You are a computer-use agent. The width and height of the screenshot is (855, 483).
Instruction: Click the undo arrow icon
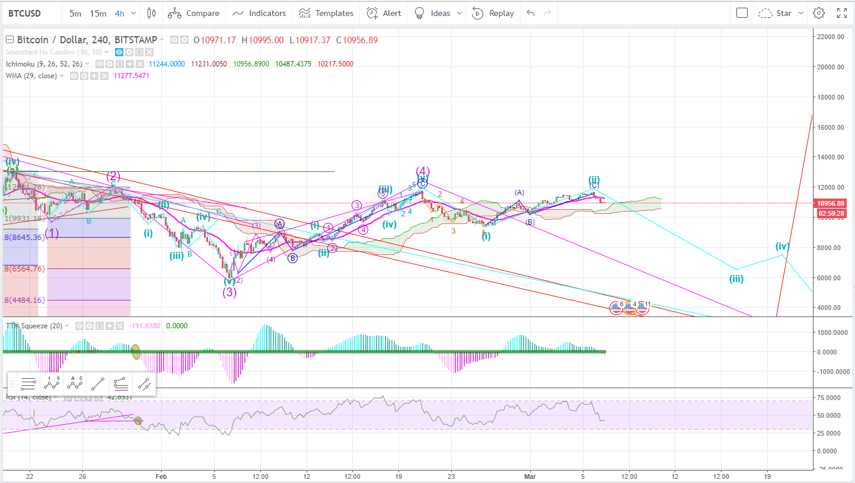tap(529, 12)
